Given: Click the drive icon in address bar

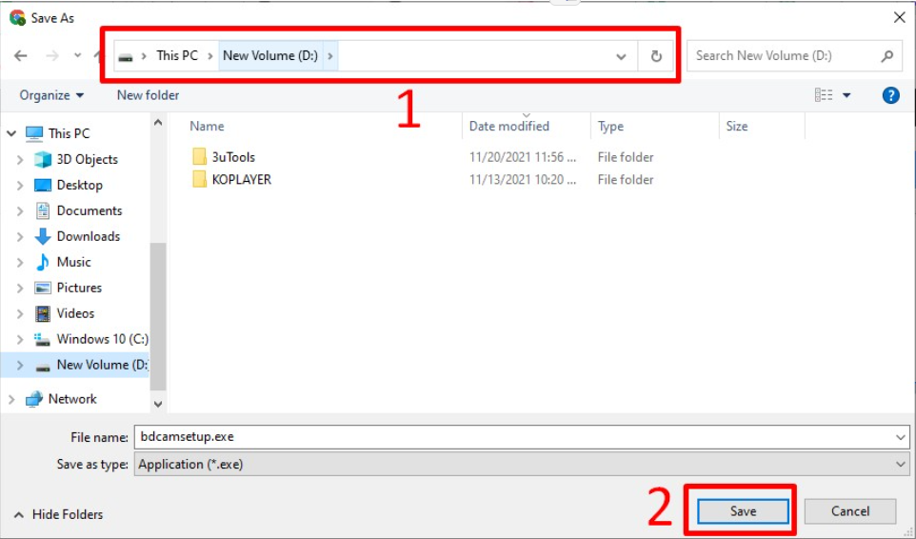Looking at the screenshot, I should click(126, 56).
